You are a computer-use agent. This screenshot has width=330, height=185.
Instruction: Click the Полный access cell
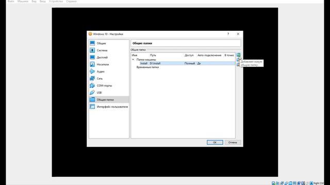coord(190,63)
